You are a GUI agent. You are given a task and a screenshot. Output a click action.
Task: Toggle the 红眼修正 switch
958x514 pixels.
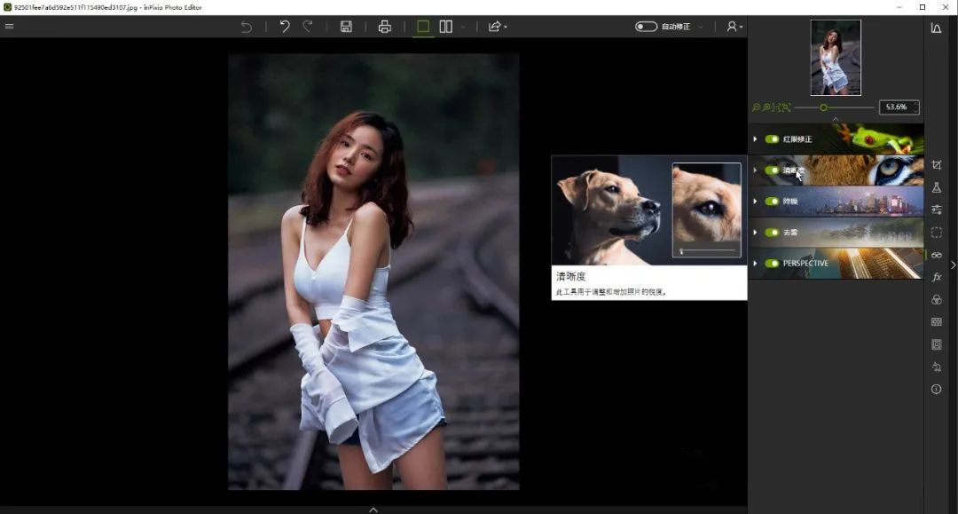(x=772, y=139)
